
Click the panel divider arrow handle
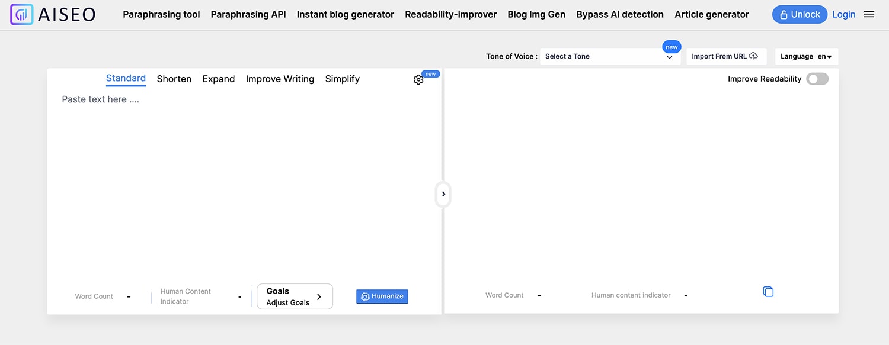pos(443,194)
